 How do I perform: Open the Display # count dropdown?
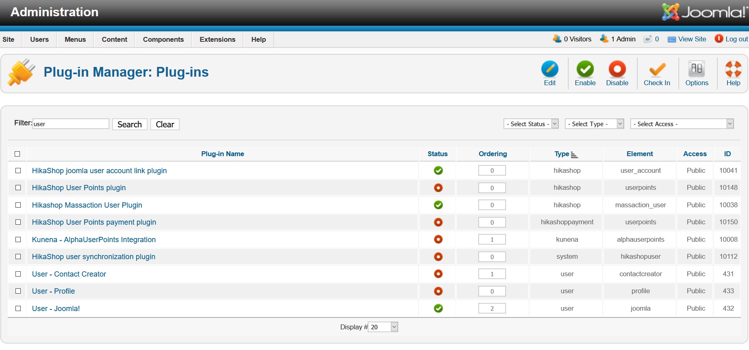pos(383,327)
